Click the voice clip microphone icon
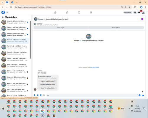Viewport: 148px width, 118px height. click(x=35, y=95)
